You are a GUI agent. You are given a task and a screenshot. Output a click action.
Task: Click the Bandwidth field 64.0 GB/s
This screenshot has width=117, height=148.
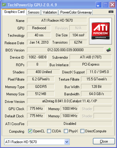[97, 94]
